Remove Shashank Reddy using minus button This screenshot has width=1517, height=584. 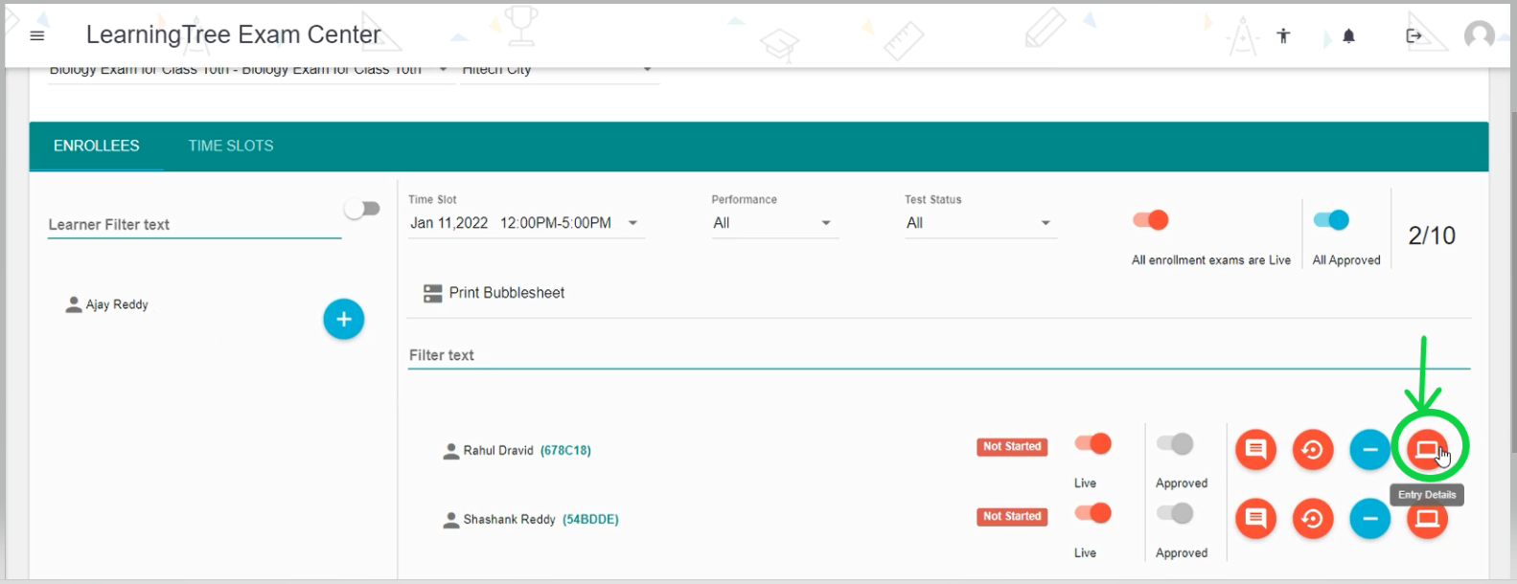1369,519
